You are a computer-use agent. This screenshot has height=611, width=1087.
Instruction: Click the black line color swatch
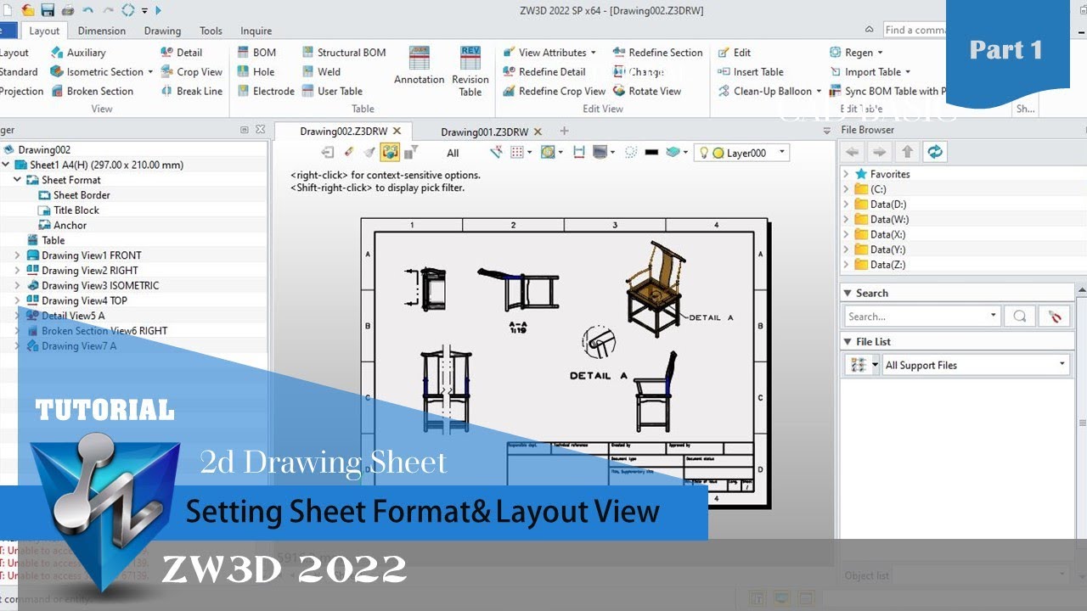[651, 153]
